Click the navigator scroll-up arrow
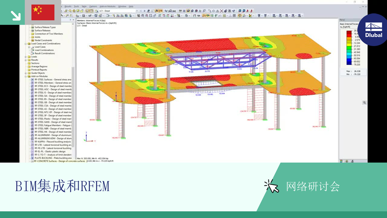The image size is (387, 218). click(73, 24)
